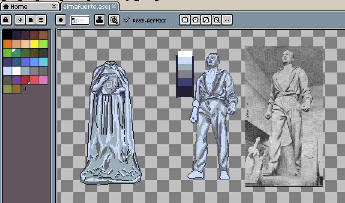Close the Home tab

54,6
